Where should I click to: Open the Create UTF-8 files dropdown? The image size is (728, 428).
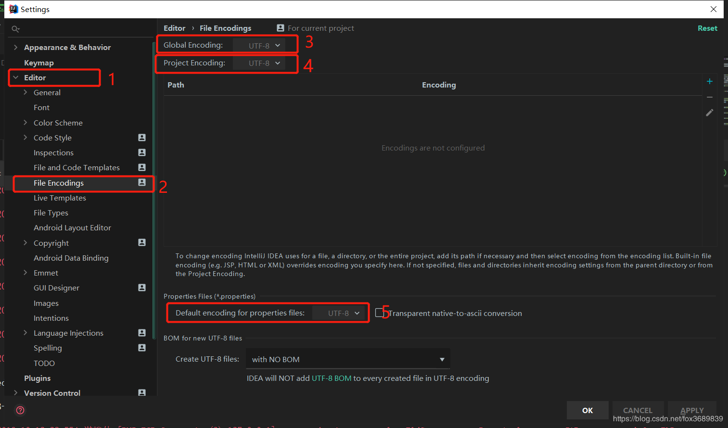click(x=348, y=359)
